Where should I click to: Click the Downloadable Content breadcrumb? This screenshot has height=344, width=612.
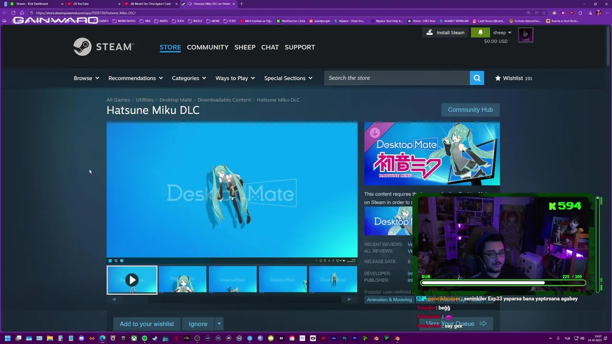point(224,100)
